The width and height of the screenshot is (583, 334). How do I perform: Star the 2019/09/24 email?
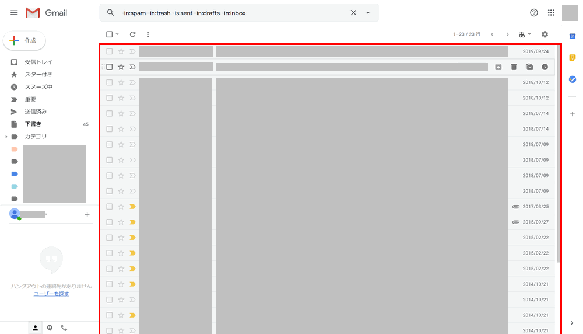pos(121,51)
